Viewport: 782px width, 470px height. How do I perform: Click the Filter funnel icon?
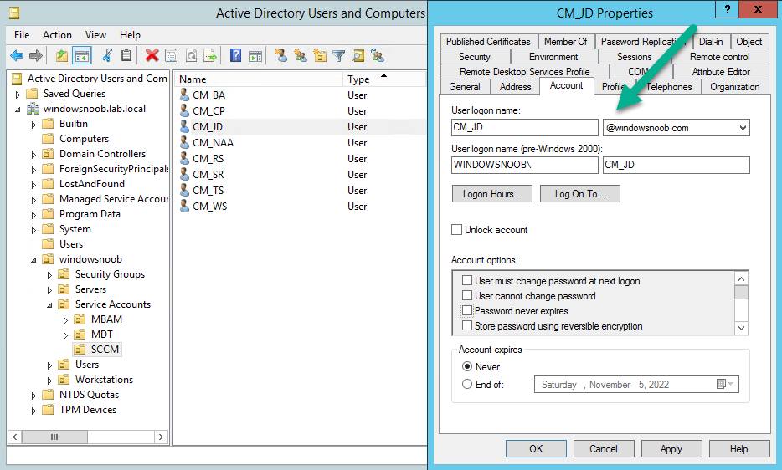(338, 55)
